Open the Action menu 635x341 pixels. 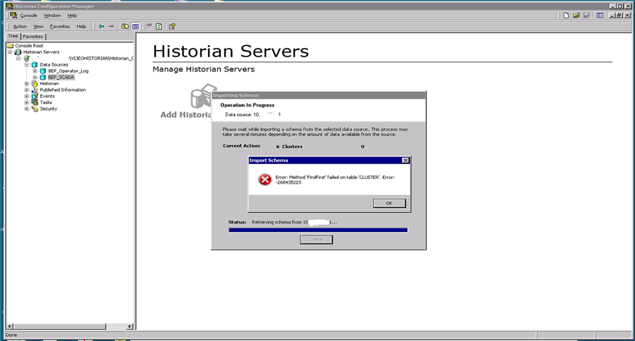click(20, 26)
